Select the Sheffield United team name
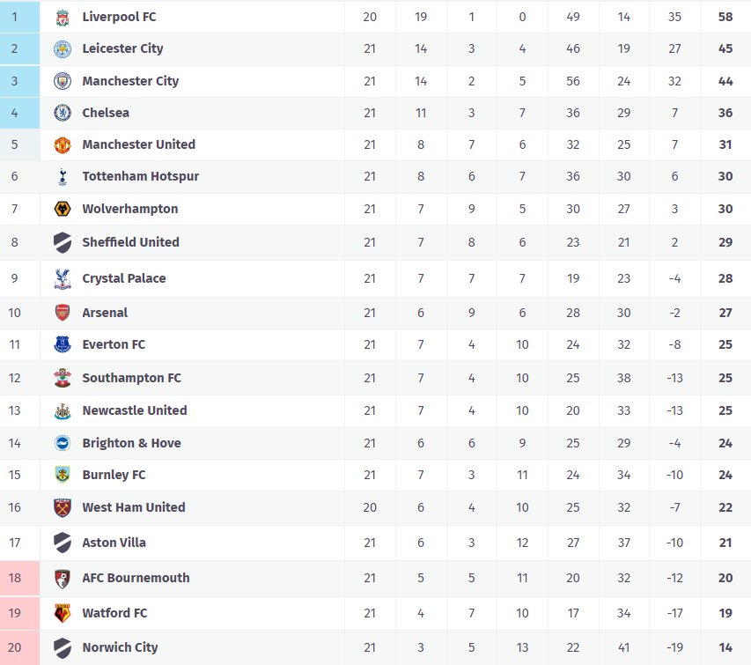 click(130, 242)
